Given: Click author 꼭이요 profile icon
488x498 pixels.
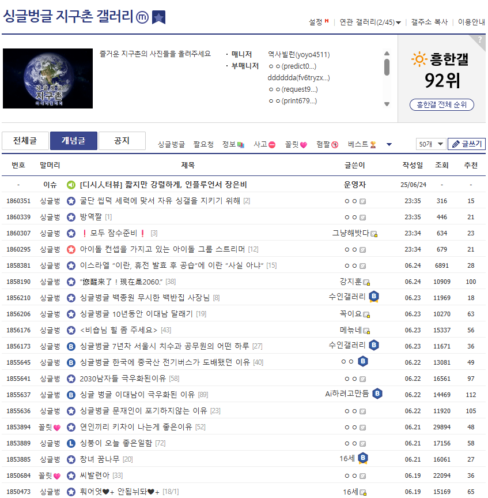Looking at the screenshot, I should click(366, 315).
